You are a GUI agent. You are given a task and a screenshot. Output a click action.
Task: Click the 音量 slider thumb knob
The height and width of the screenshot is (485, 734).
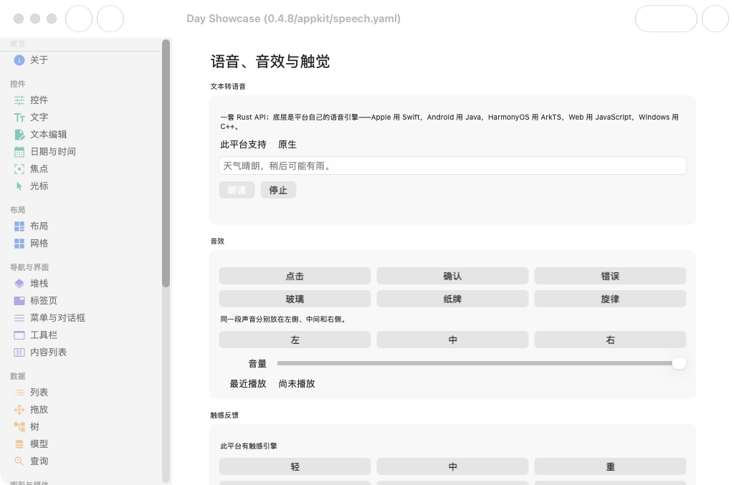pyautogui.click(x=680, y=363)
